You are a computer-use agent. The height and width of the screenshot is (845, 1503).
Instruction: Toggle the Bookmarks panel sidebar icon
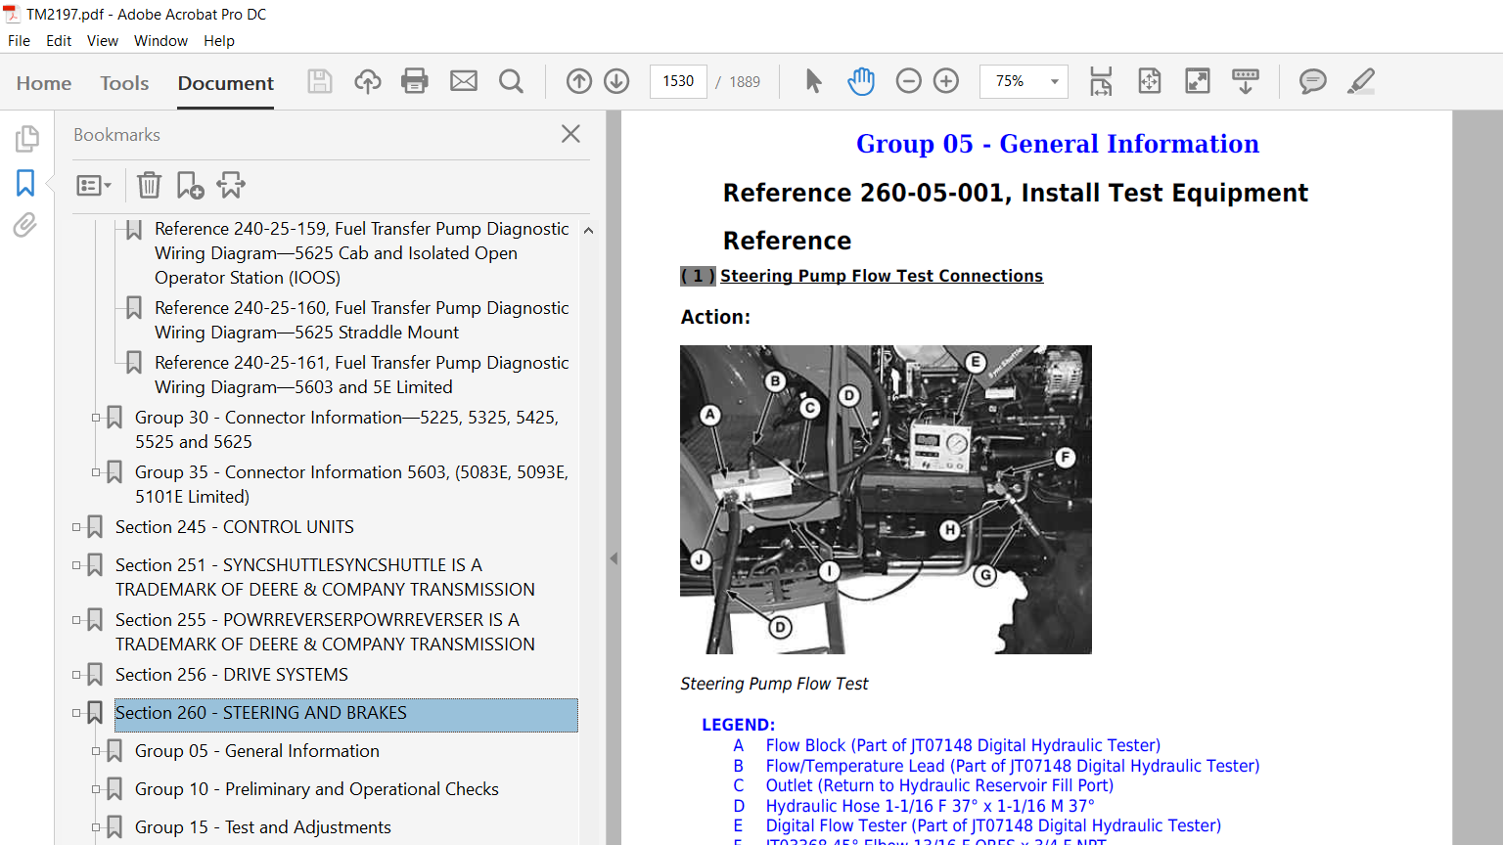pyautogui.click(x=25, y=183)
